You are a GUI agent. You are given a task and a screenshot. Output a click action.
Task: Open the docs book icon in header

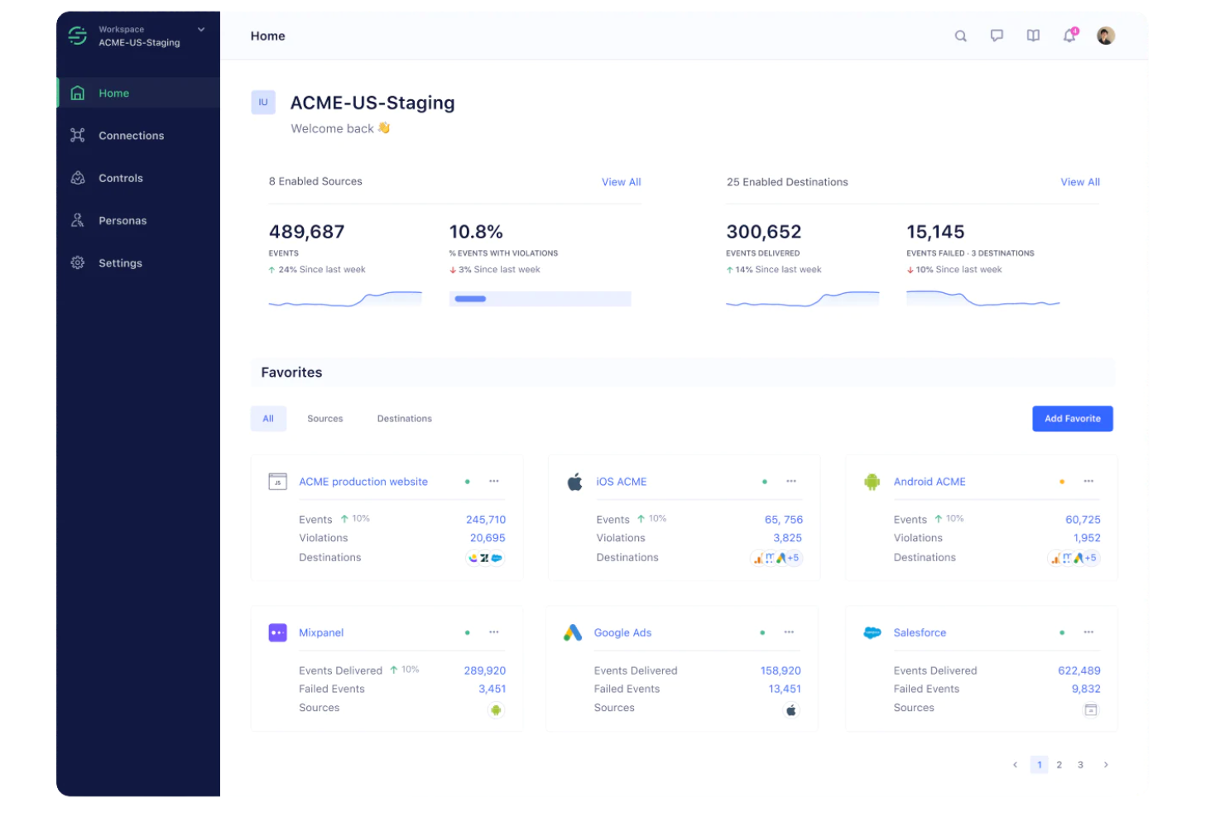(1033, 36)
